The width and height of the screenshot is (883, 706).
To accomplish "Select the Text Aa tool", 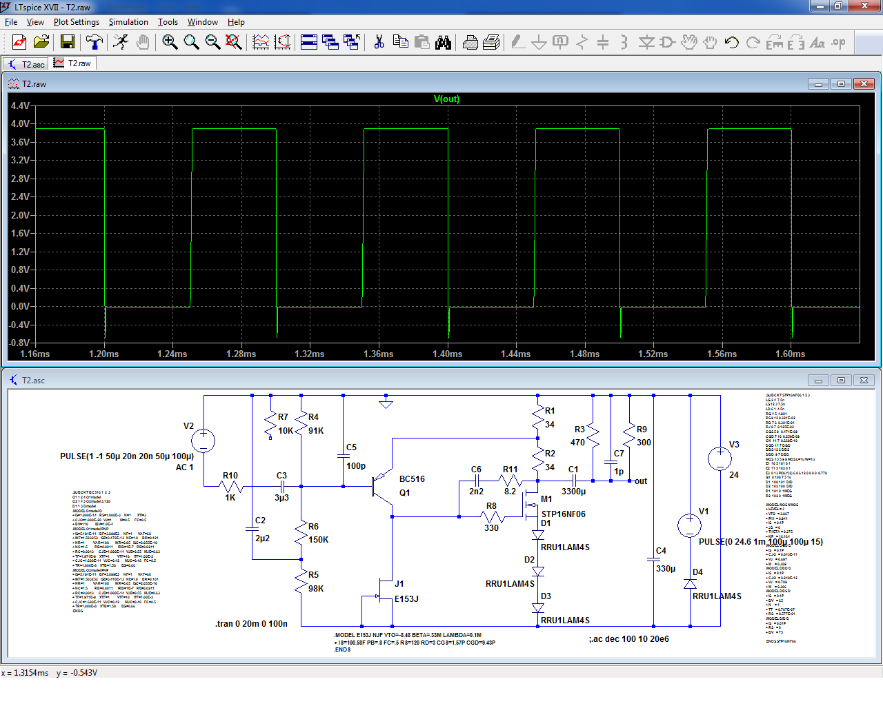I will [x=817, y=43].
